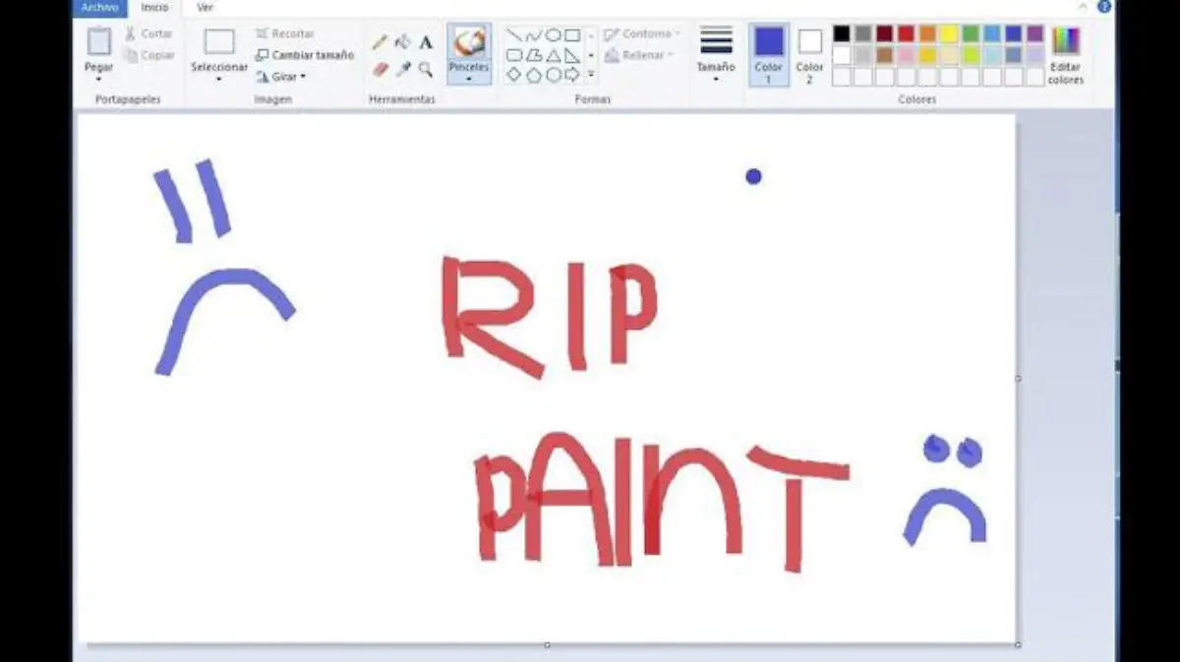
Task: Pick the Eraser tool
Action: click(x=380, y=69)
